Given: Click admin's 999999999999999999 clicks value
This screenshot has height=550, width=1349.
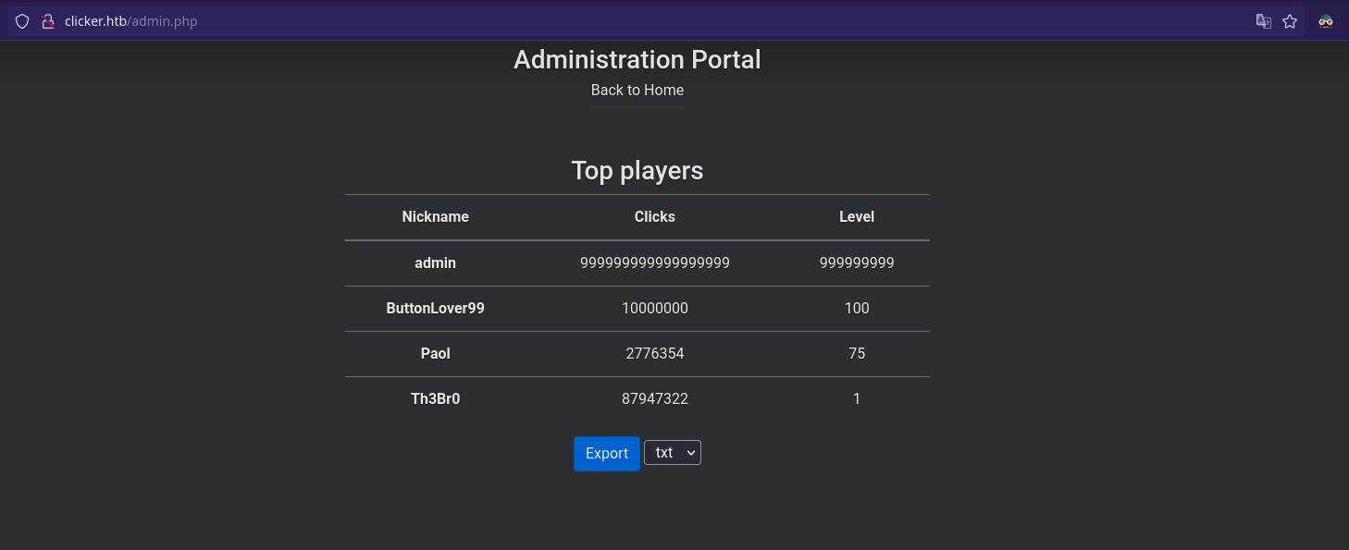Looking at the screenshot, I should click(655, 263).
